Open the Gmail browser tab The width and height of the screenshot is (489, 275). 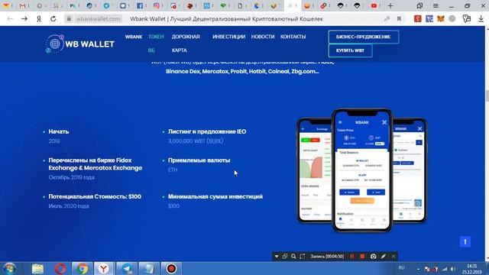(x=22, y=5)
